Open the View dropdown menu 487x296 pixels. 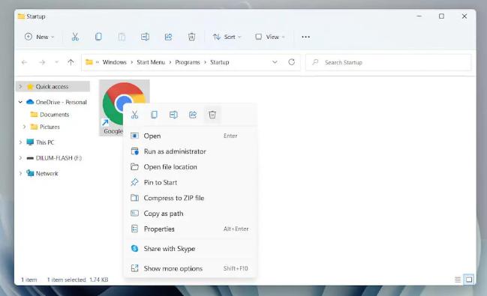coord(270,37)
